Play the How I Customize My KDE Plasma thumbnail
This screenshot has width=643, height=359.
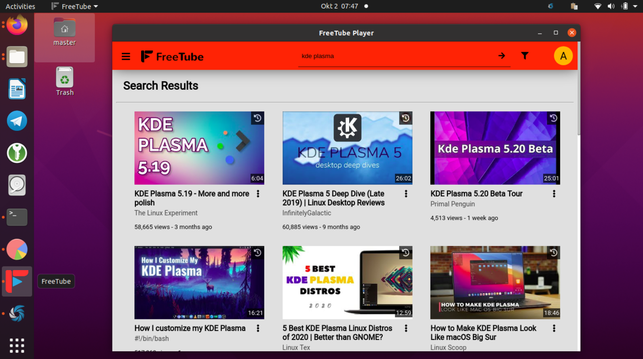[199, 283]
